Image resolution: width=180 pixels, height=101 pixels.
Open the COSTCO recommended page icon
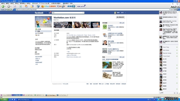[105, 35]
